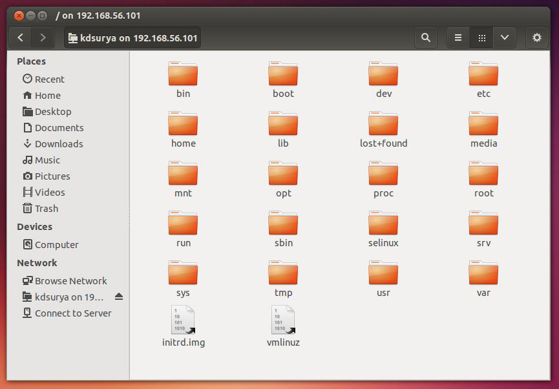Select the lost+found folder

pos(383,124)
